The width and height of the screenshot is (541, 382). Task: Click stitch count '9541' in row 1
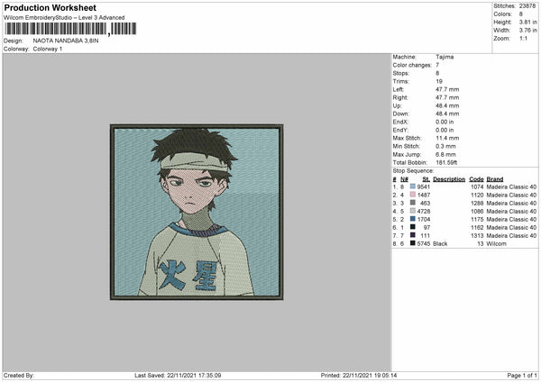[424, 186]
